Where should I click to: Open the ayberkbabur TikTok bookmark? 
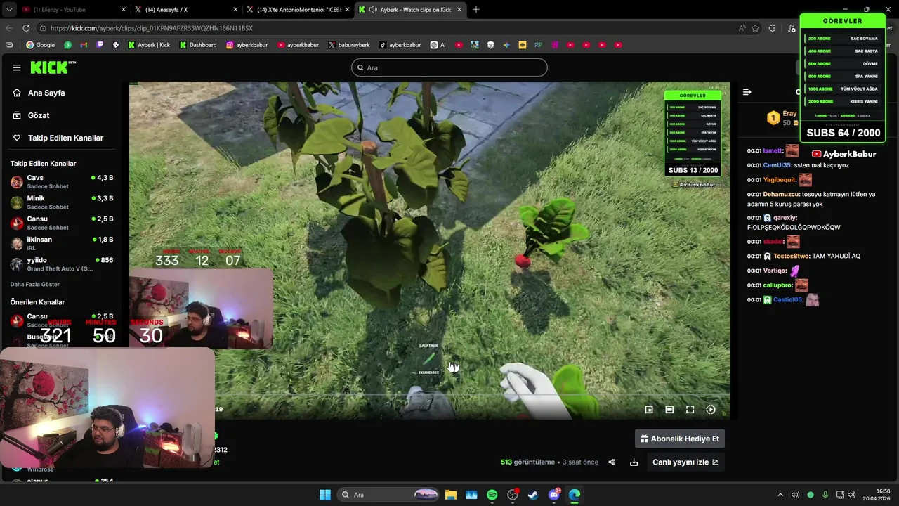(x=400, y=45)
